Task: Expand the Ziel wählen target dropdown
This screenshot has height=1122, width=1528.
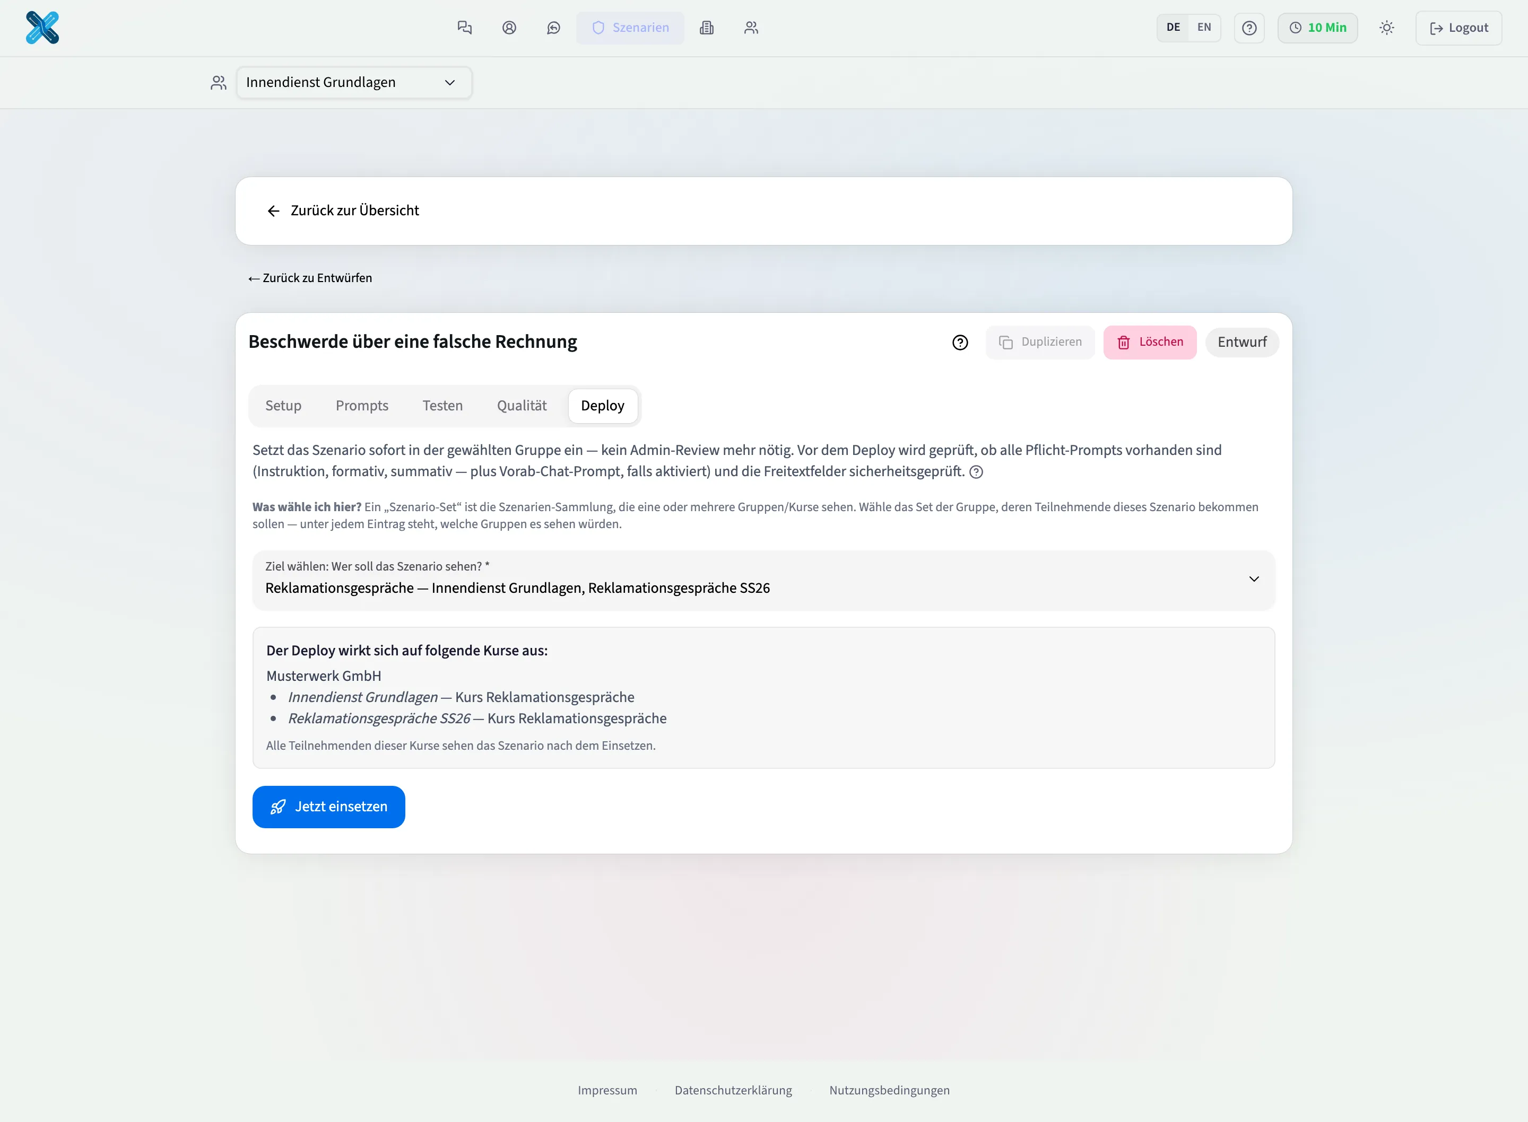Action: tap(763, 580)
